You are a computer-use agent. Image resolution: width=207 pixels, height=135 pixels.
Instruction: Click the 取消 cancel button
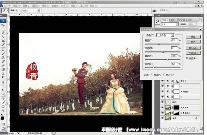pos(193,42)
